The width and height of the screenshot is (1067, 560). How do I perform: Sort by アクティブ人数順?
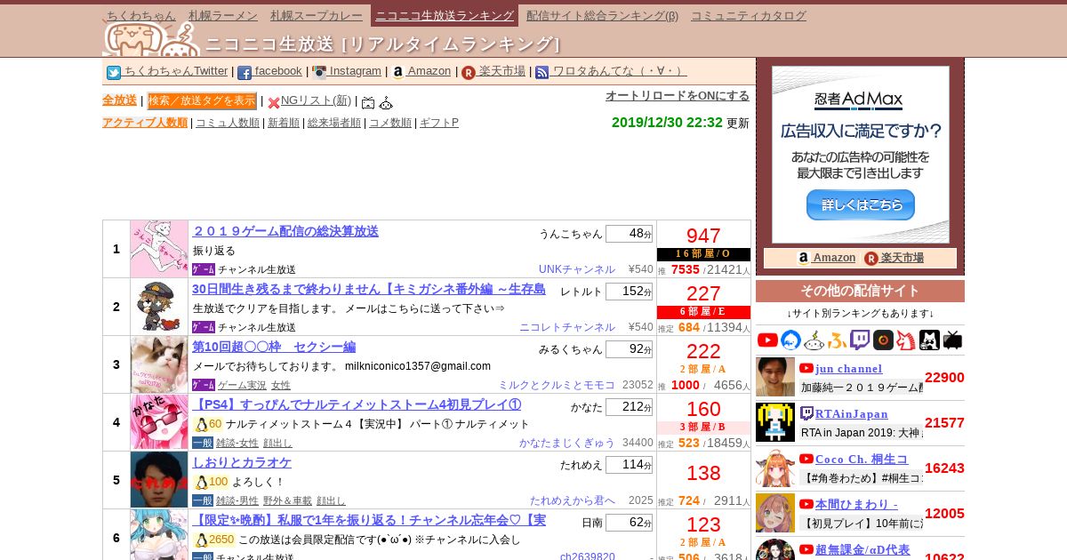(145, 123)
